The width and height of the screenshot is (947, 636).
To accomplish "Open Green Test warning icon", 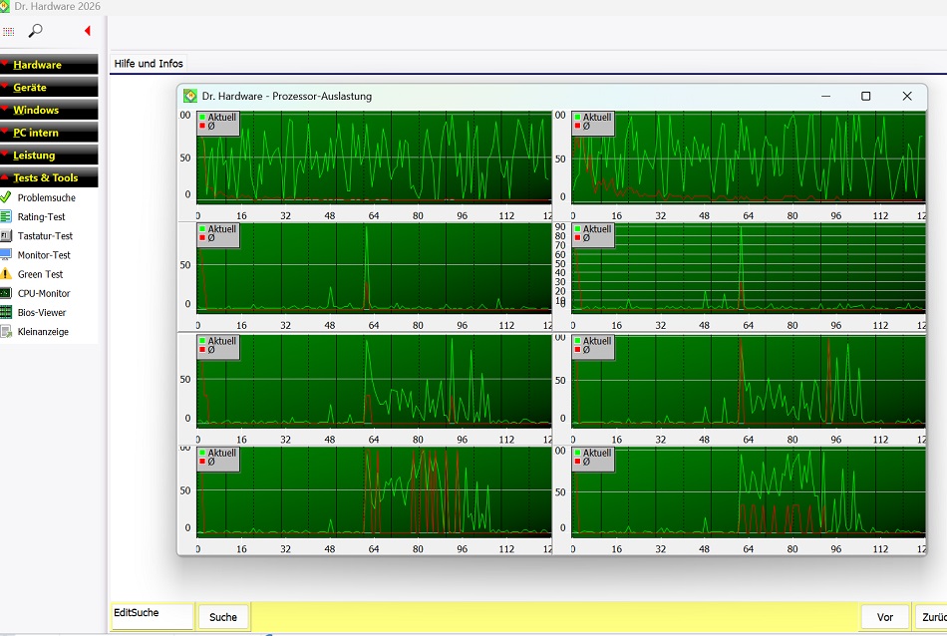I will (x=6, y=273).
